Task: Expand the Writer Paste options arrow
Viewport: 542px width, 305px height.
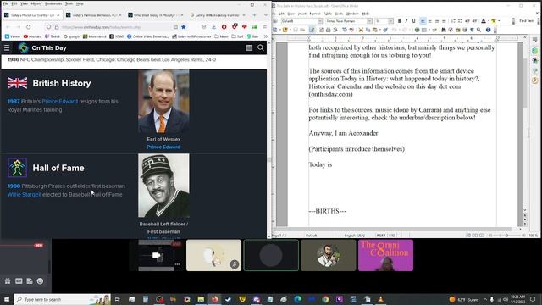Action: (x=380, y=30)
